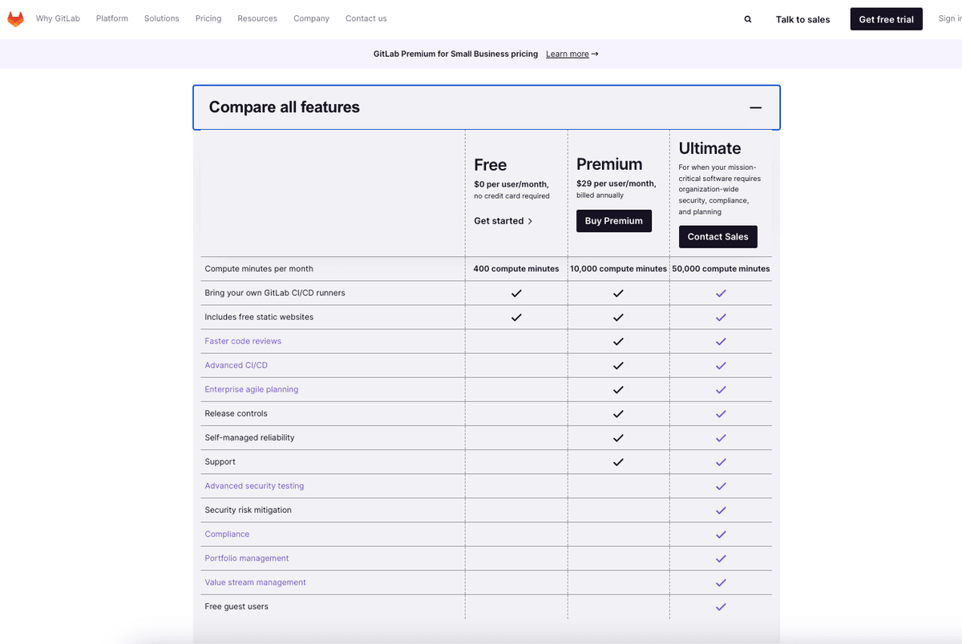Click the Sign in link

pyautogui.click(x=950, y=19)
